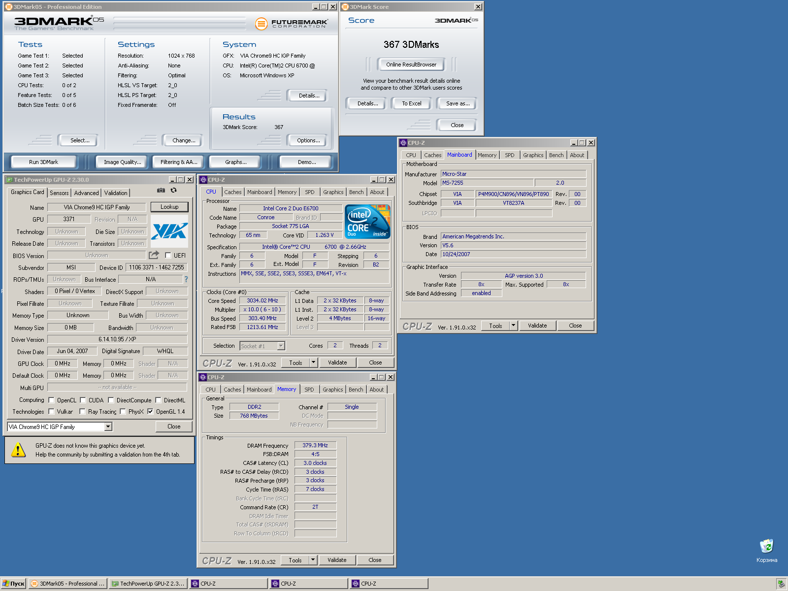Click Tools button in CPU-Z CPU window
The width and height of the screenshot is (788, 591).
295,362
